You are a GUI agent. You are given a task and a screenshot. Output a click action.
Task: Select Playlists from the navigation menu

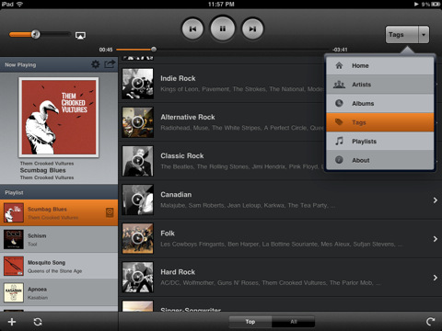pyautogui.click(x=380, y=142)
